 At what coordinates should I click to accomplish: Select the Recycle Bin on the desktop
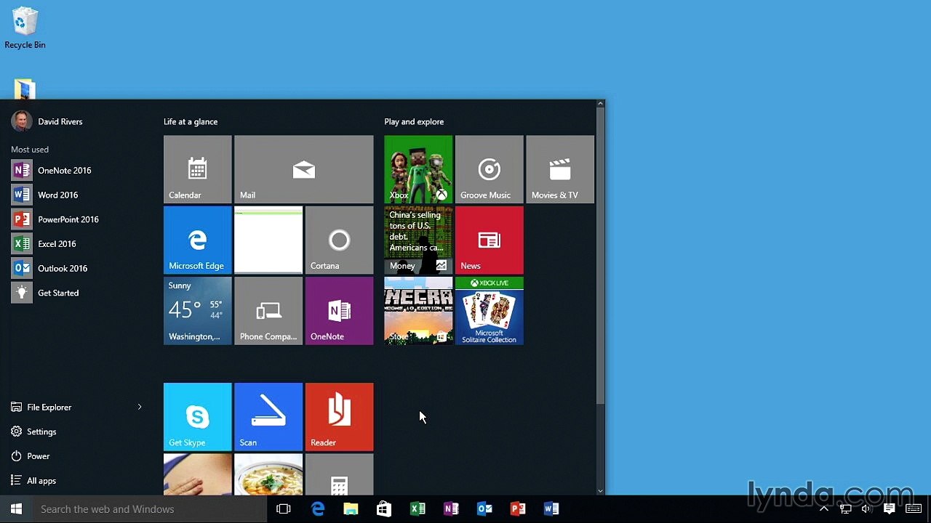25,28
